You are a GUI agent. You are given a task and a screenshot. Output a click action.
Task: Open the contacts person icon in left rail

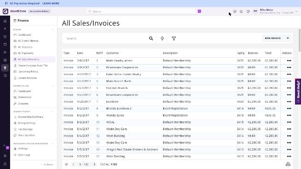point(5,29)
